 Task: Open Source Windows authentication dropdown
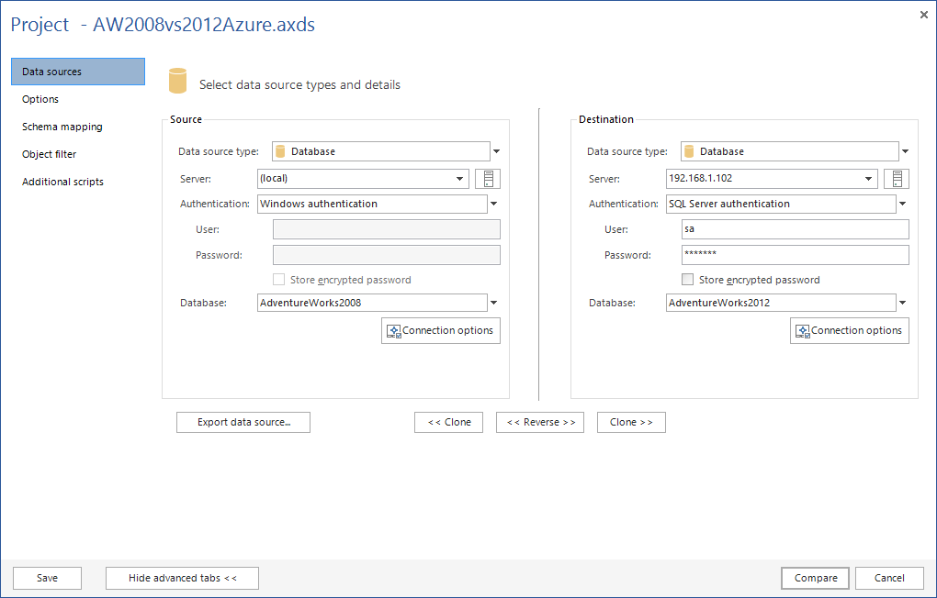pyautogui.click(x=493, y=205)
